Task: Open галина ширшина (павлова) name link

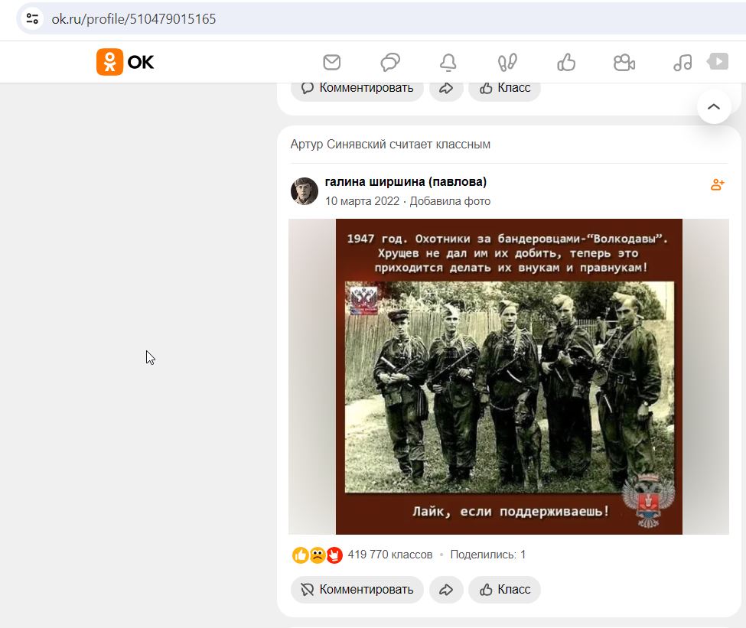Action: (x=406, y=182)
